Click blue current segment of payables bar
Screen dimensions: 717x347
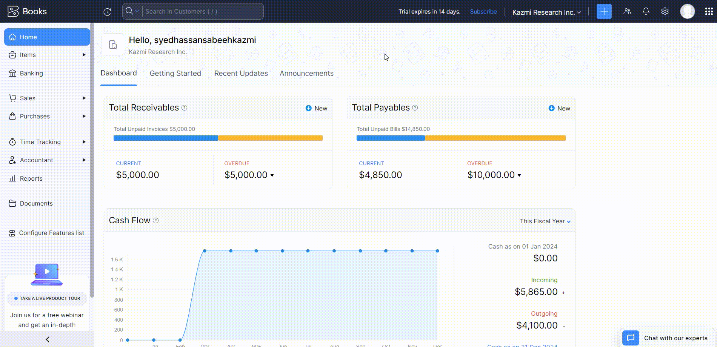click(x=391, y=138)
